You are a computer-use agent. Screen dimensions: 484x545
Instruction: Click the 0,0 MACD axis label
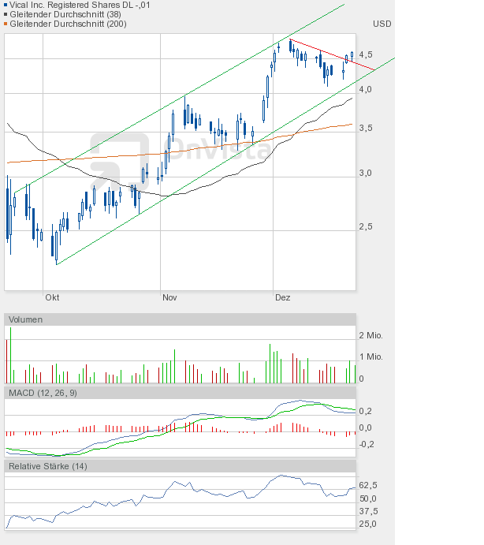tap(365, 427)
